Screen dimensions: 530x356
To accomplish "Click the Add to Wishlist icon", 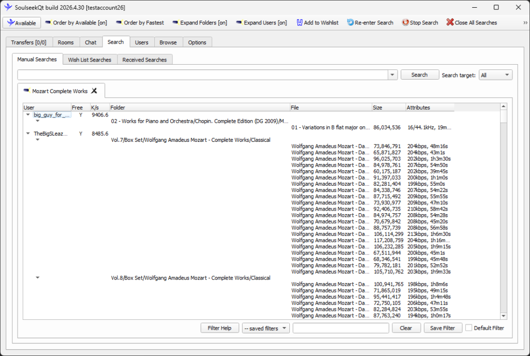I will (300, 23).
